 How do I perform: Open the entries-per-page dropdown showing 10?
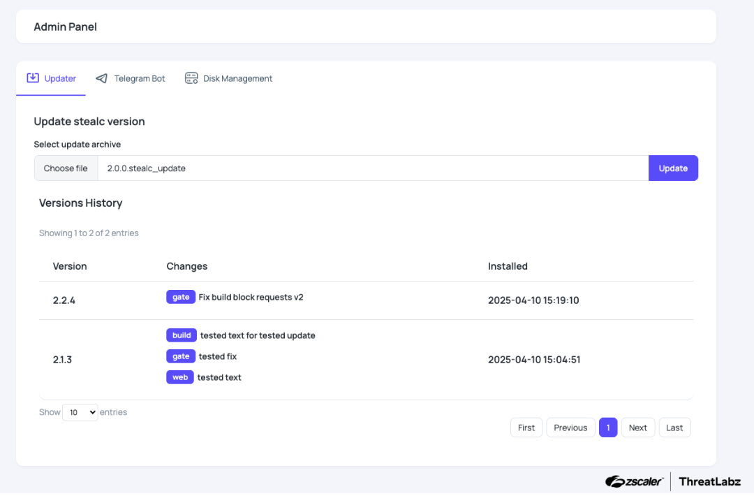click(80, 412)
